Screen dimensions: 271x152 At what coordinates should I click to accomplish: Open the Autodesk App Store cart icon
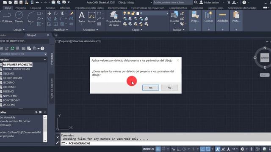point(229,3)
